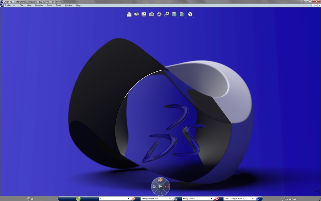
Task: Open the View menu
Action: coord(29,5)
